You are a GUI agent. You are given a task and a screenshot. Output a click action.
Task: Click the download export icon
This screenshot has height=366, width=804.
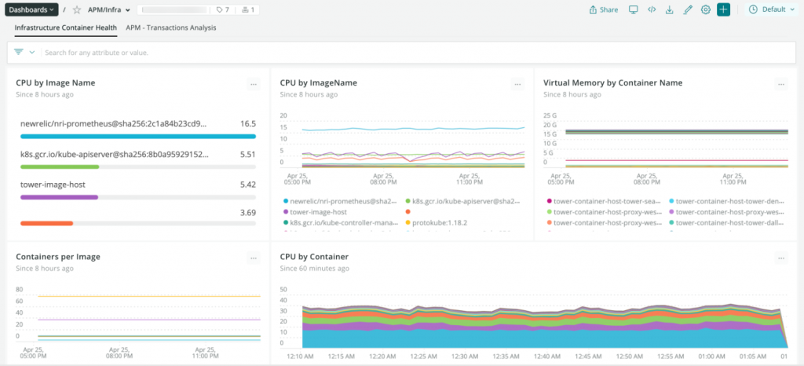(670, 10)
